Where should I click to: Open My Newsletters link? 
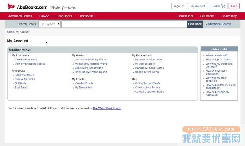click(x=84, y=87)
